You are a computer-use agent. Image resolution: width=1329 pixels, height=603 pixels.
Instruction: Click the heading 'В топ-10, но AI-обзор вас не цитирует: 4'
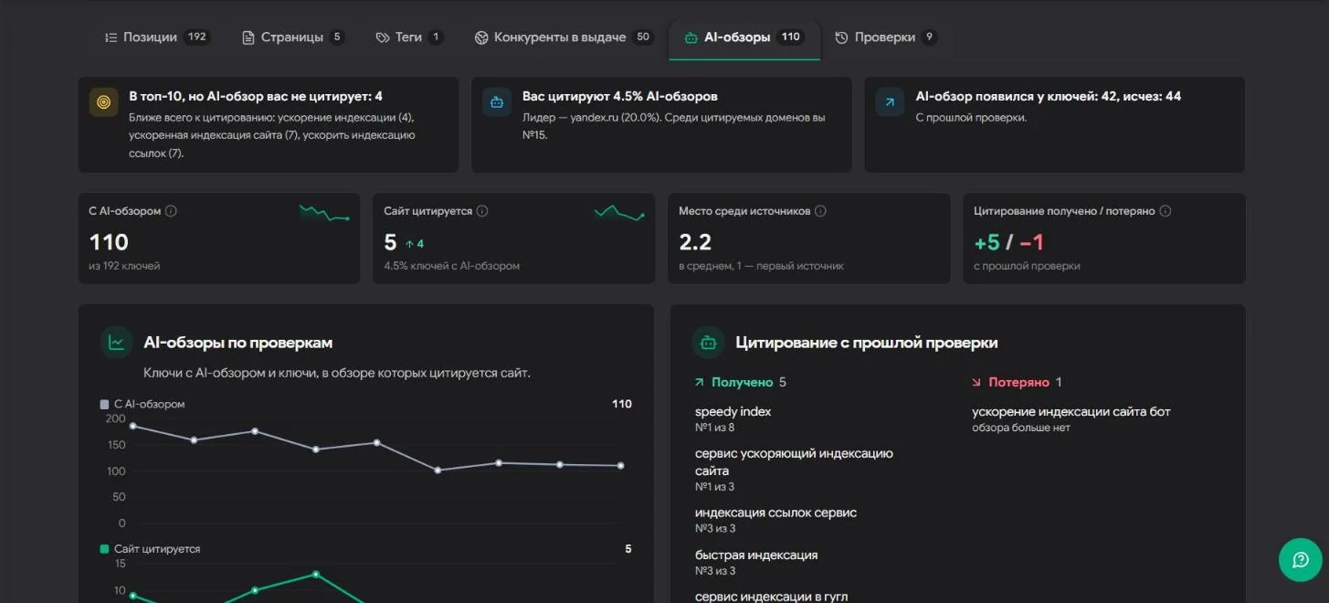click(256, 96)
